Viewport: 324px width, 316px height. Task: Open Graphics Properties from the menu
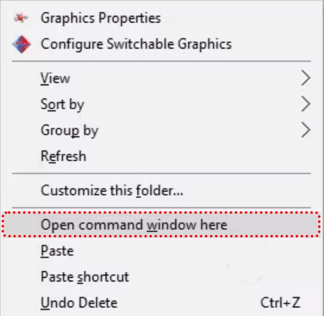tap(101, 19)
